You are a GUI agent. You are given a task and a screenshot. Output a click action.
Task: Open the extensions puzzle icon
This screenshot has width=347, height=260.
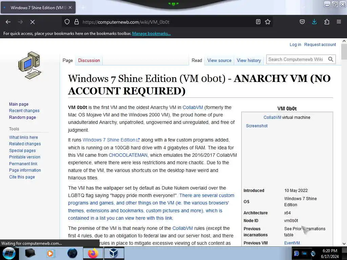point(327,22)
